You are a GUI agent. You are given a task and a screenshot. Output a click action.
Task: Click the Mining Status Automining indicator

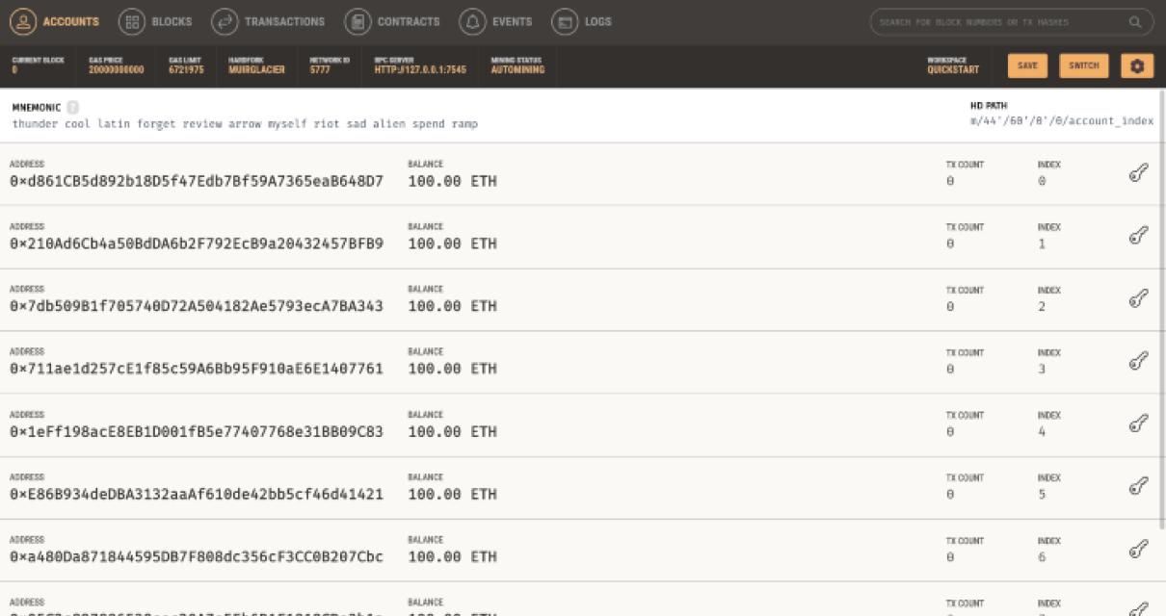[x=516, y=66]
